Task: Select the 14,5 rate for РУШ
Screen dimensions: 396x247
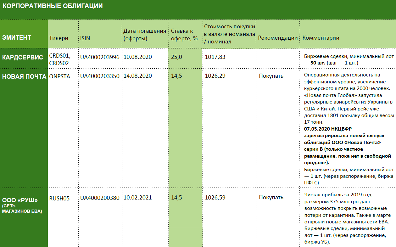Action: 176,198
